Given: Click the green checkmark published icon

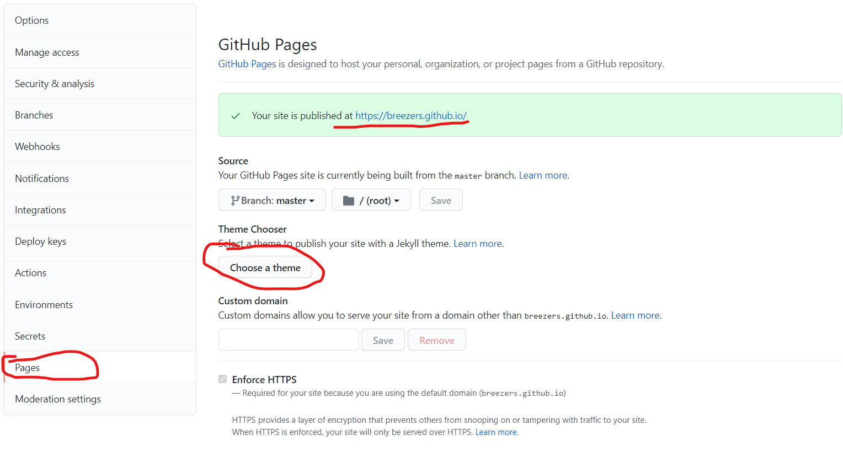Looking at the screenshot, I should click(236, 116).
